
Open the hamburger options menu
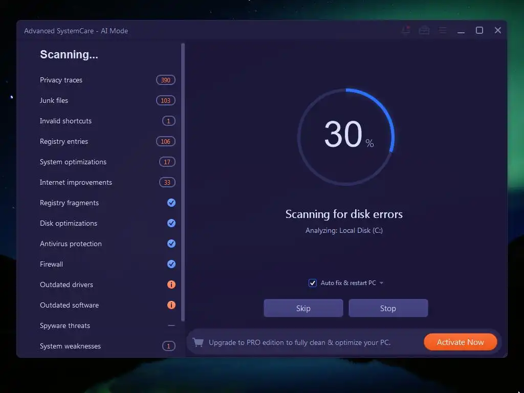pyautogui.click(x=443, y=30)
